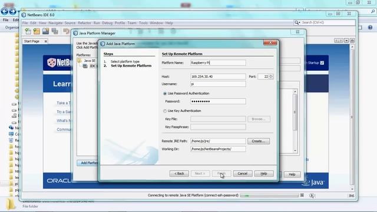Screen dimensions: 377x212
Task: Click the INS indicator in status bar
Action: pyautogui.click(x=352, y=196)
